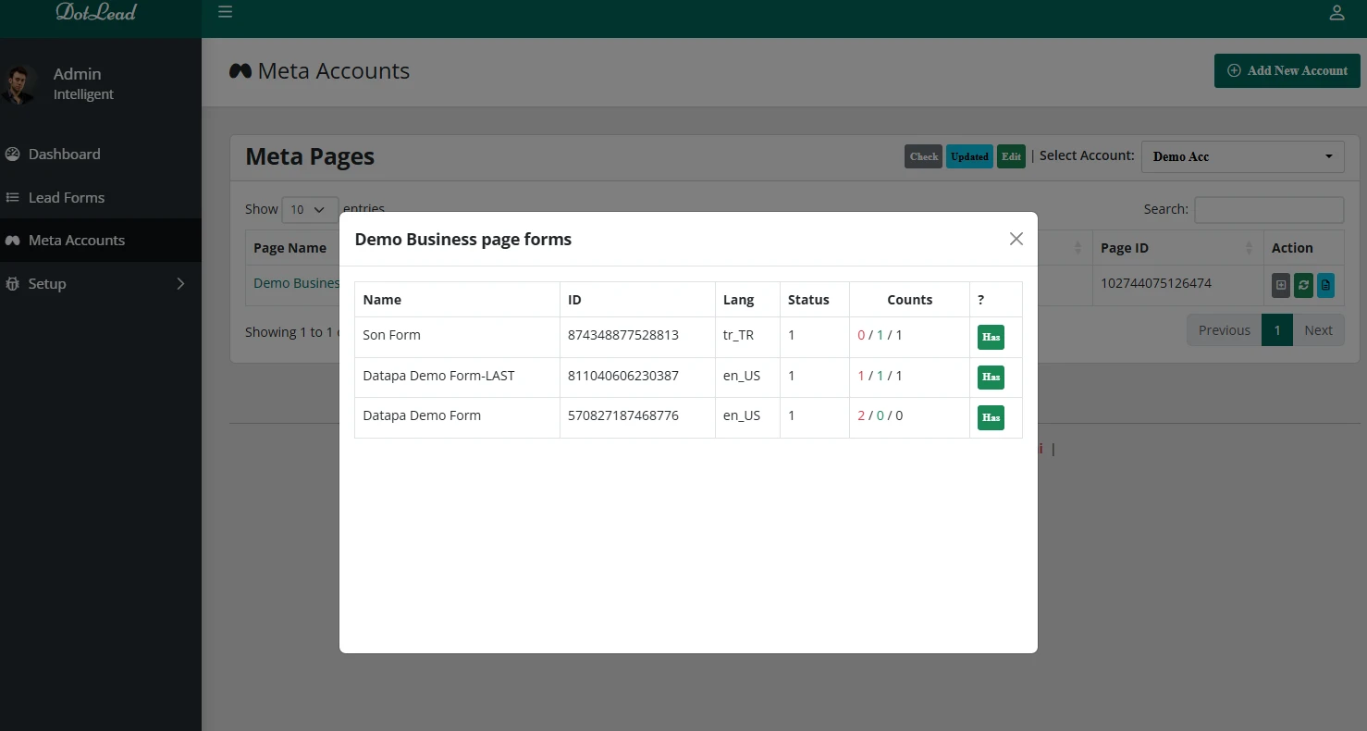Select Meta Accounts in the sidebar
1367x731 pixels.
(x=76, y=241)
